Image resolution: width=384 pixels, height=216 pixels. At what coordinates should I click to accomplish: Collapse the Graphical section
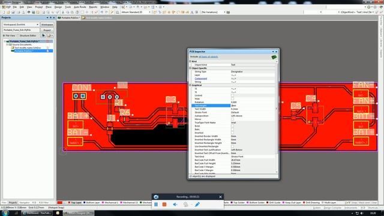(x=190, y=85)
